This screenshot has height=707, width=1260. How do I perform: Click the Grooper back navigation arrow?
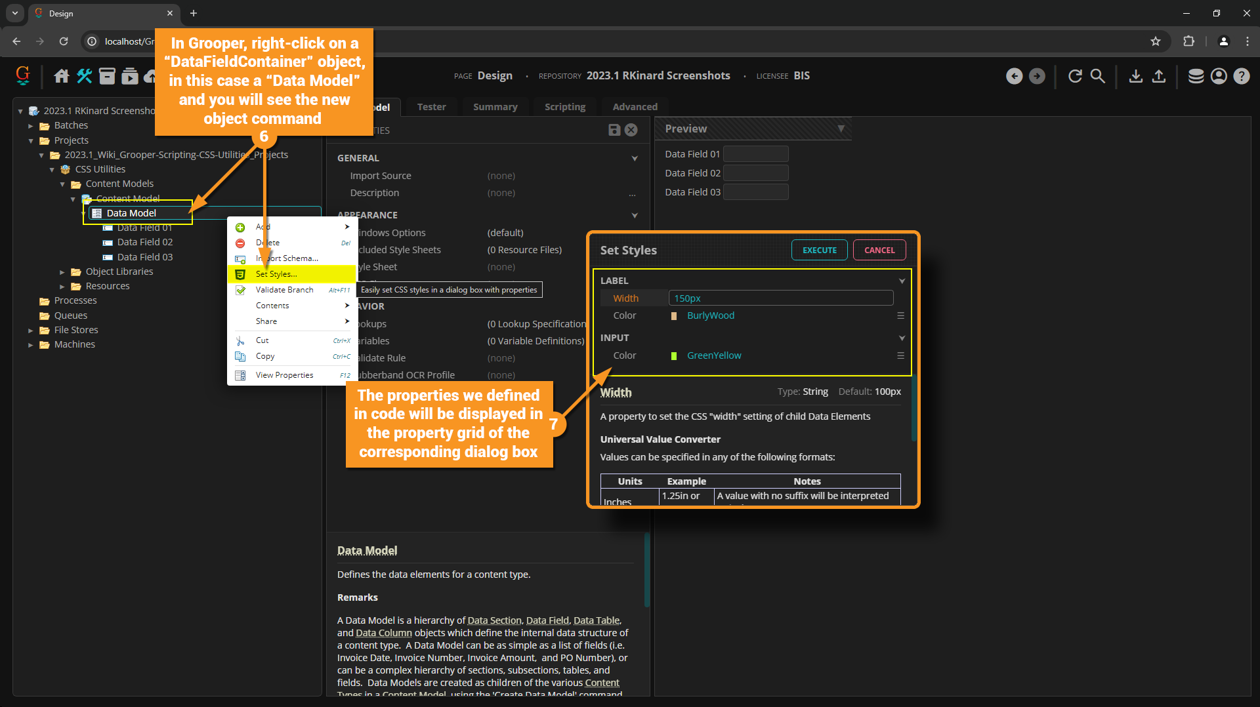1014,76
